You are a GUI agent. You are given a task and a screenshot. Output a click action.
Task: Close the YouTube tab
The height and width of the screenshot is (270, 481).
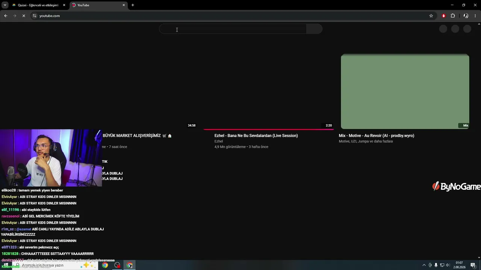[124, 5]
